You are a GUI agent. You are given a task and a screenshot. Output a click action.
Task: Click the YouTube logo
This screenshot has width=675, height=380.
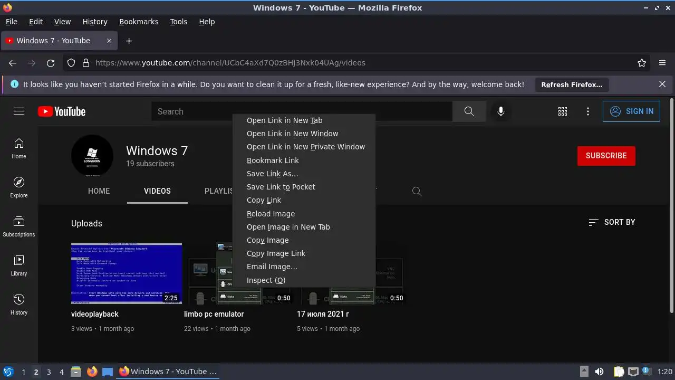[62, 111]
